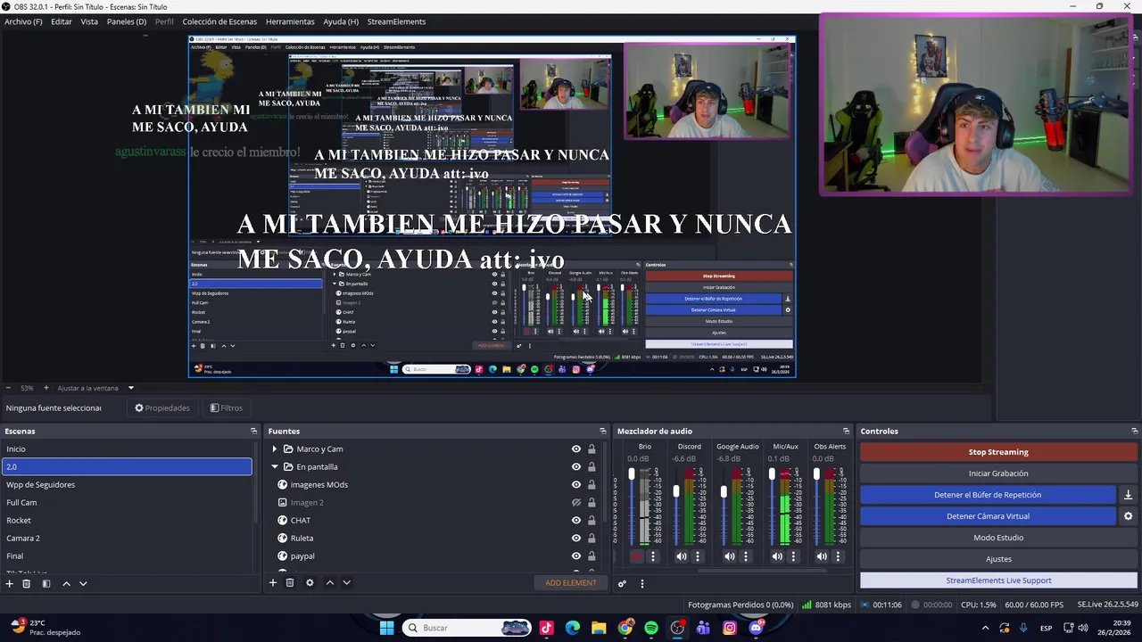This screenshot has width=1142, height=642.
Task: Collapse the En pantalla group
Action: tap(275, 466)
